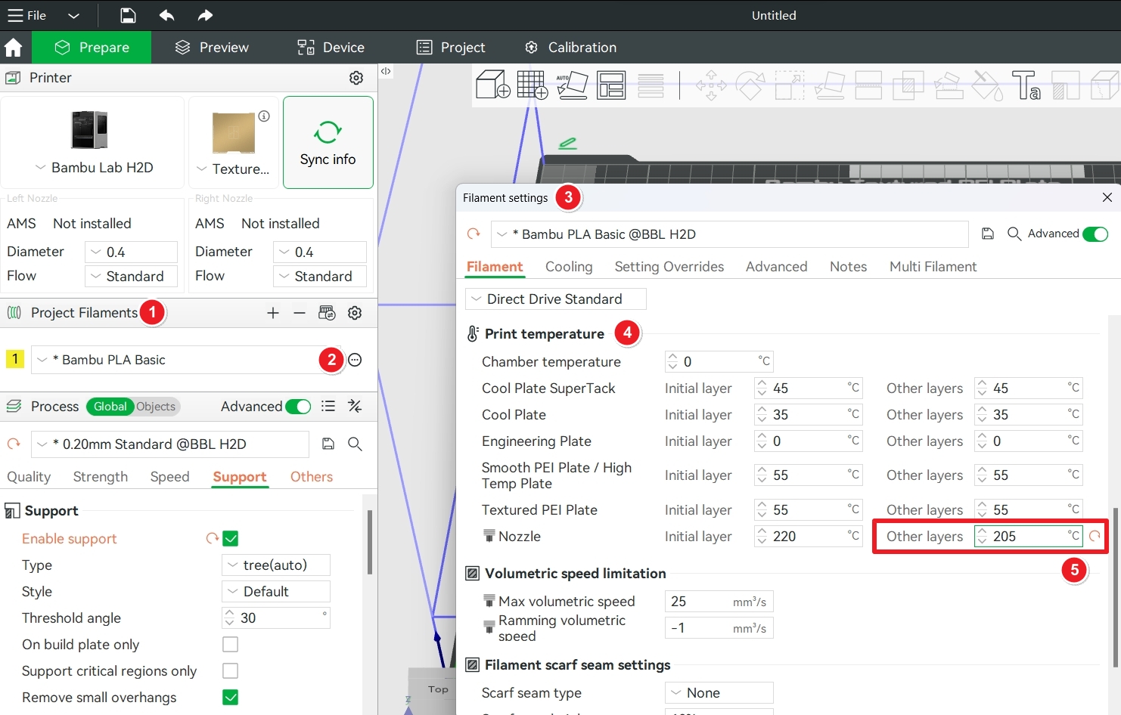1121x715 pixels.
Task: Click the Add cube primitive toolbar icon
Action: tap(493, 85)
